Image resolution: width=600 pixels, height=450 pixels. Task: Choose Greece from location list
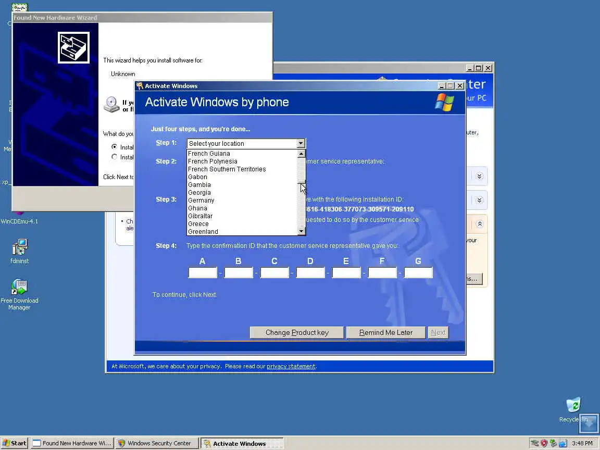click(x=242, y=224)
